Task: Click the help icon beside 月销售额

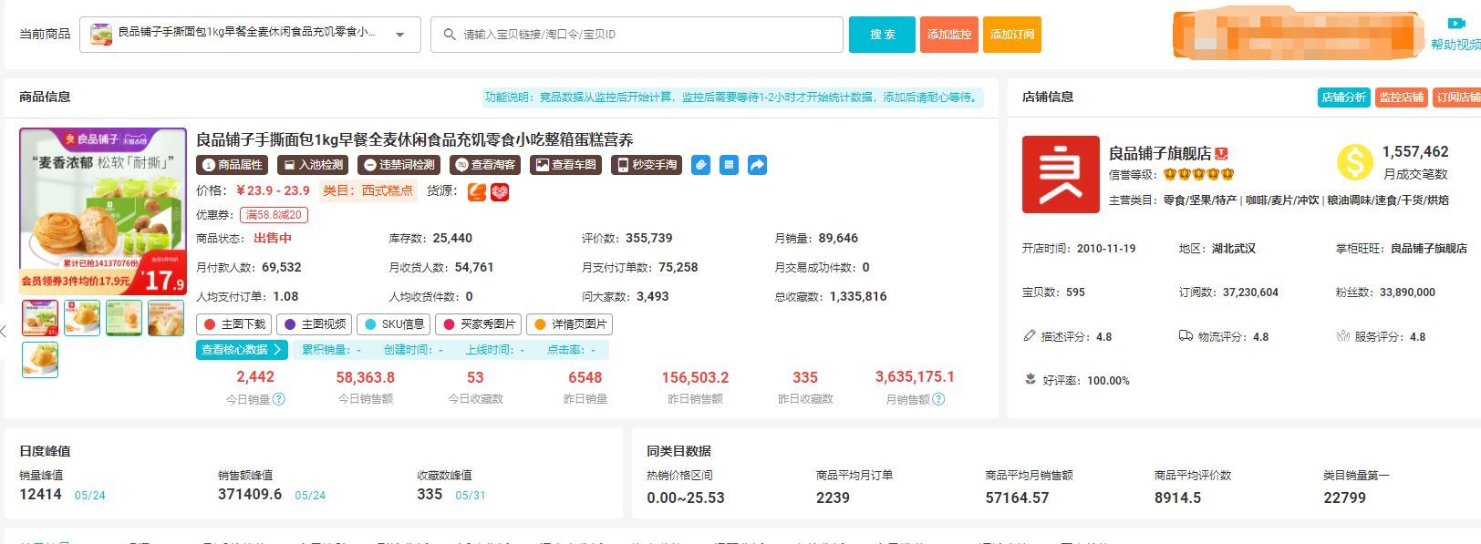Action: pyautogui.click(x=939, y=399)
